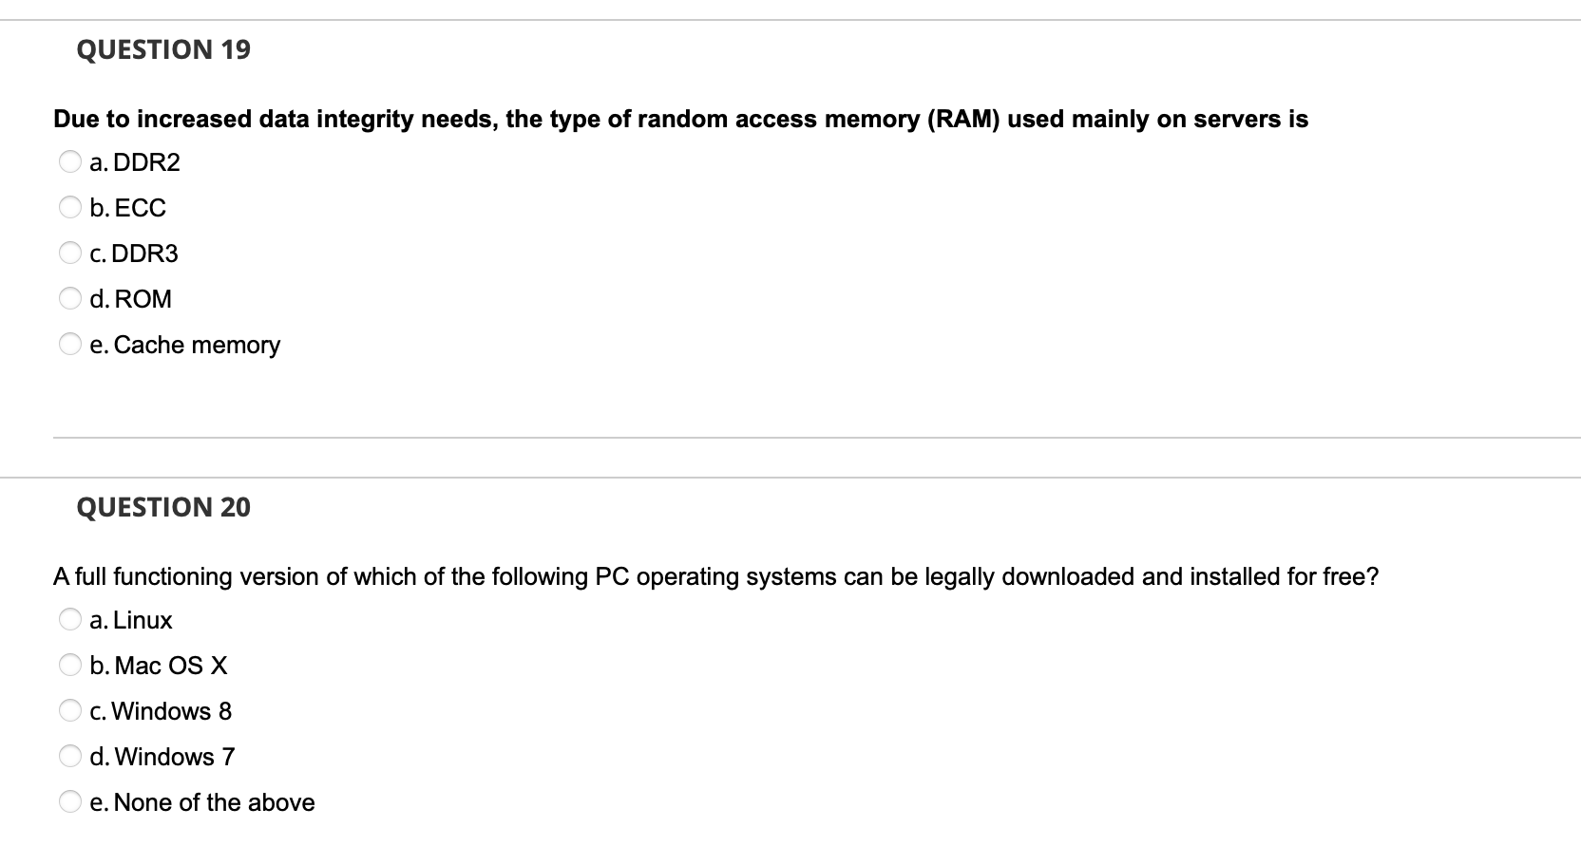This screenshot has width=1581, height=846.
Task: Click the QUESTION 20 heading
Action: [x=163, y=507]
